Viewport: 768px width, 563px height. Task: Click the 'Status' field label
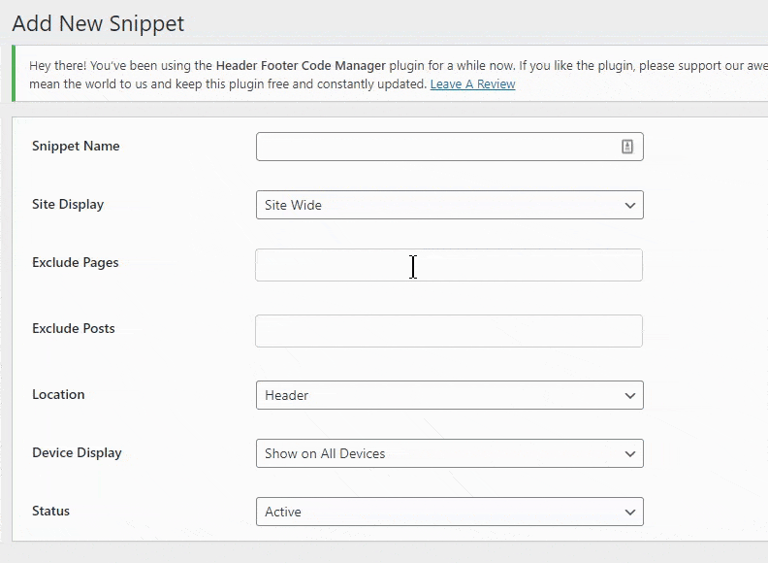pos(50,512)
